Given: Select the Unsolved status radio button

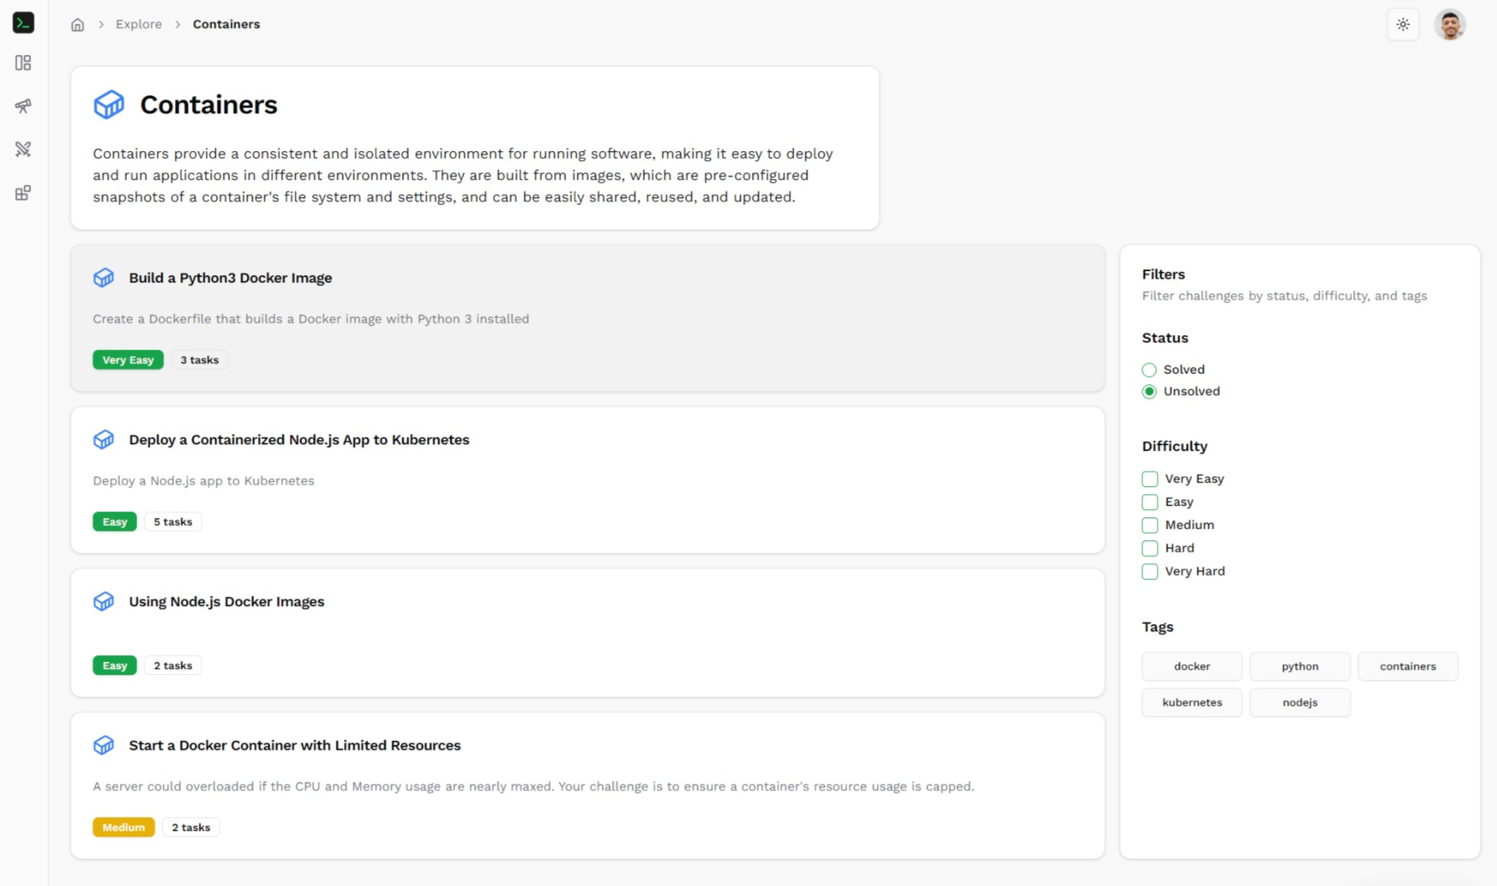Looking at the screenshot, I should click(x=1149, y=392).
